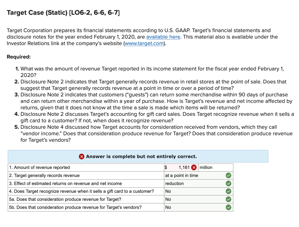The image size is (299, 227).
Task: Click the red X in the answer status banner
Action: tap(82, 156)
